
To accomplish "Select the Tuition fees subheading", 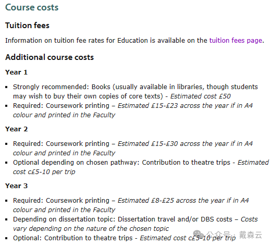I will (x=27, y=26).
